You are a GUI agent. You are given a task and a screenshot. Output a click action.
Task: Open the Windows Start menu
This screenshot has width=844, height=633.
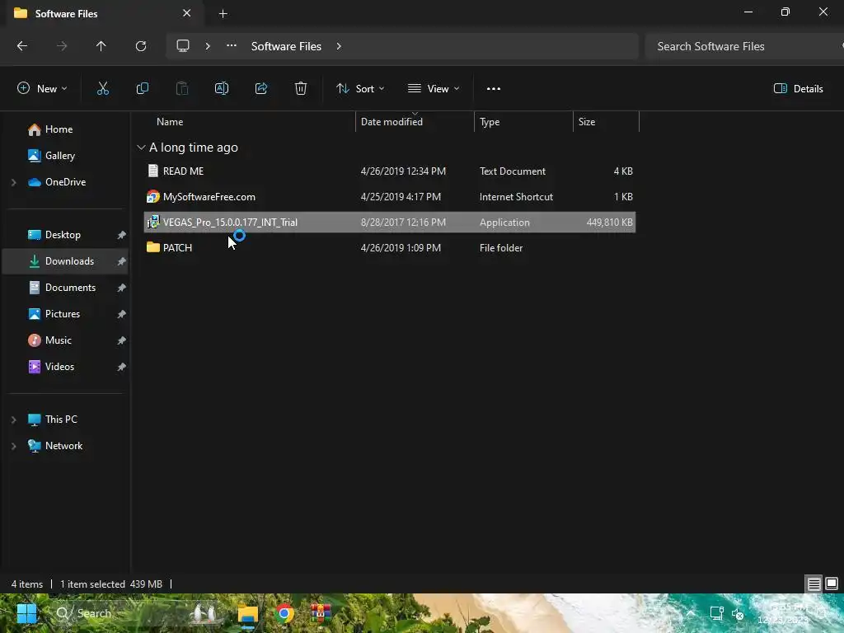pos(26,613)
